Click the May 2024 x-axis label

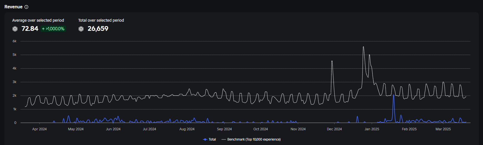[x=76, y=129]
